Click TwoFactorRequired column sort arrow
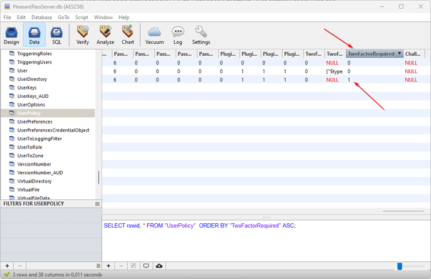Screen dimensions: 431x279 click(x=400, y=54)
